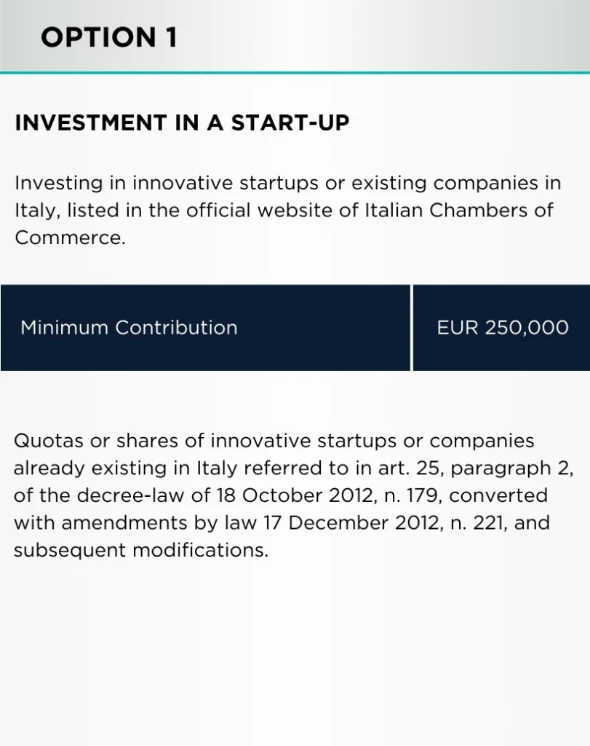Viewport: 590px width, 746px height.
Task: Select 'already existing in Italy' phrase
Action: pos(125,468)
